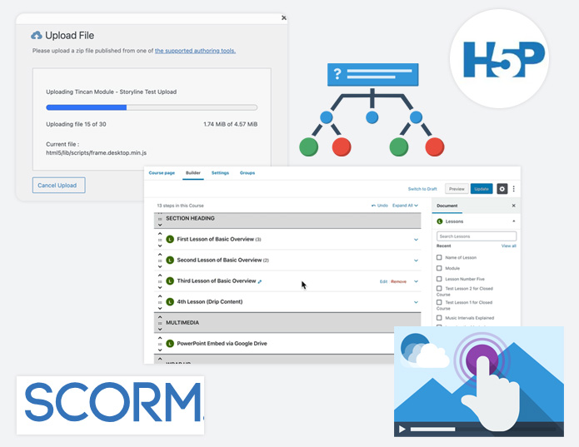Viewport: 579px width, 447px height.
Task: Tick the Module checkbox
Action: tap(440, 268)
